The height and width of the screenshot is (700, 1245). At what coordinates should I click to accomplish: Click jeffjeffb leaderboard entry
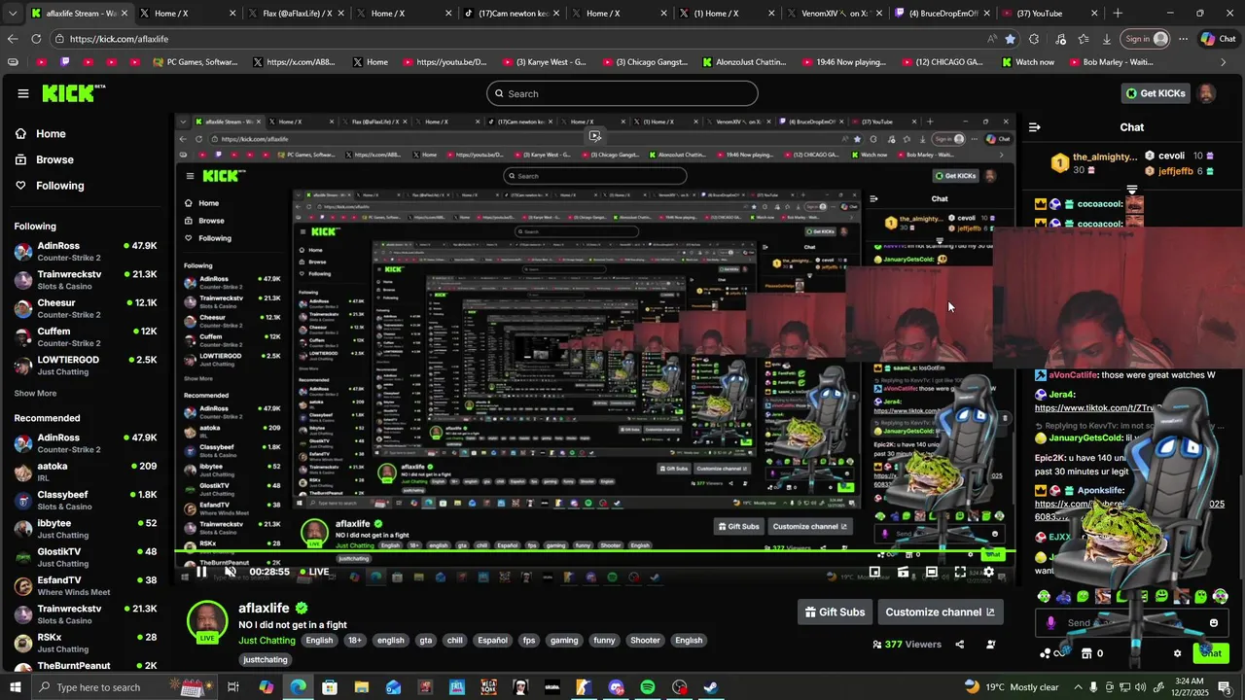tap(1180, 171)
